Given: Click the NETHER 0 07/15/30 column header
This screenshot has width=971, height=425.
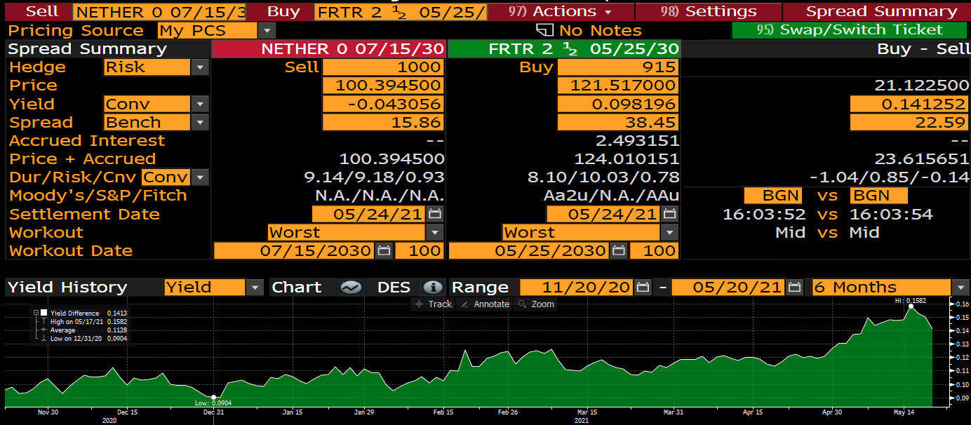Looking at the screenshot, I should click(x=328, y=49).
